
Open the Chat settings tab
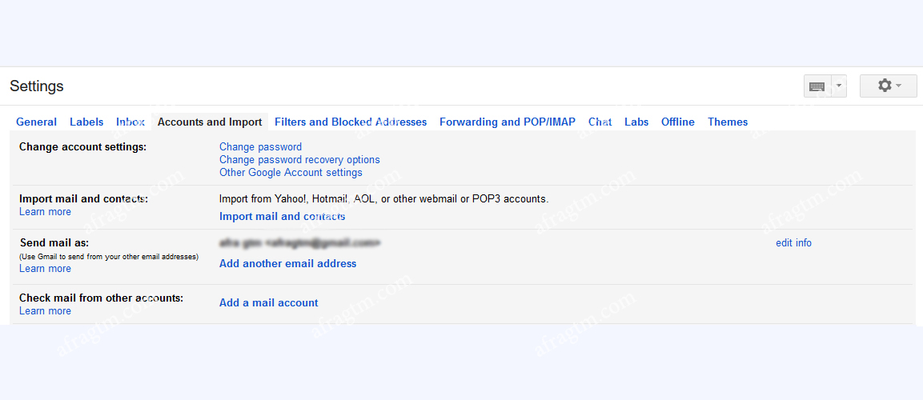coord(600,122)
